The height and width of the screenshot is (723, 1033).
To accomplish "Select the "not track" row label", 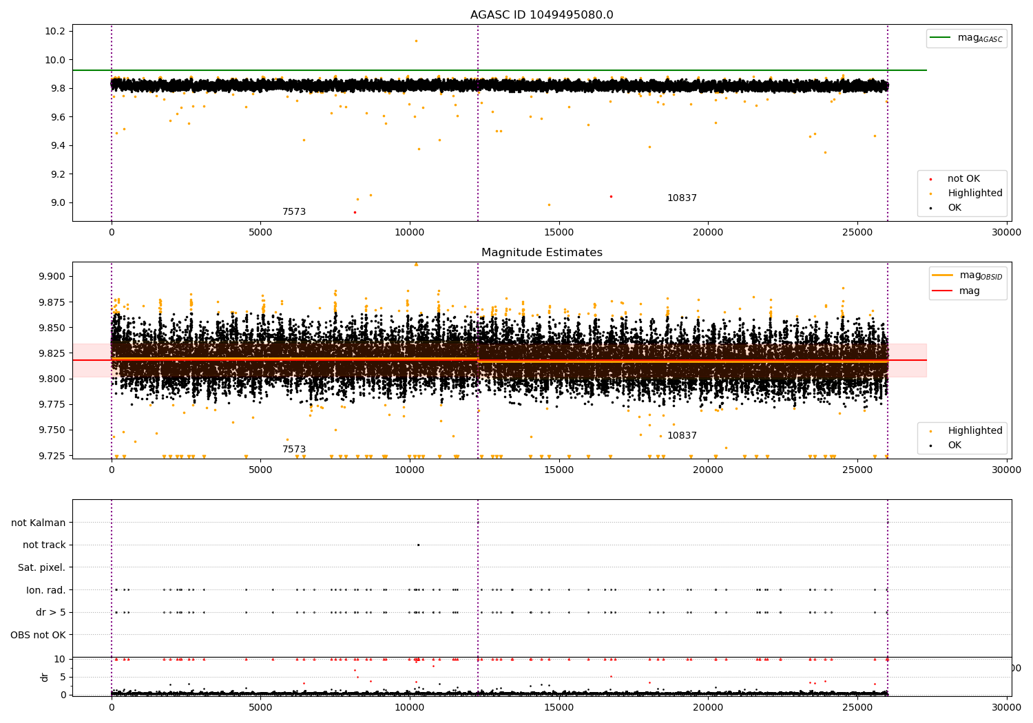I will coord(44,545).
